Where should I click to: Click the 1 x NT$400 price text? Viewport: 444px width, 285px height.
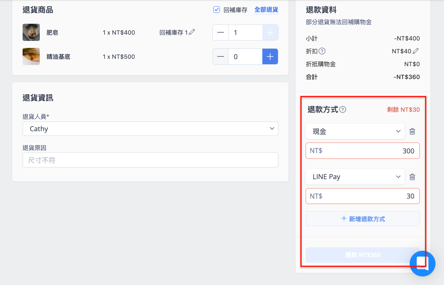coord(119,33)
